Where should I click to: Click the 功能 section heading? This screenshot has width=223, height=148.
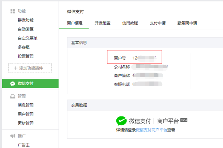point(22,11)
